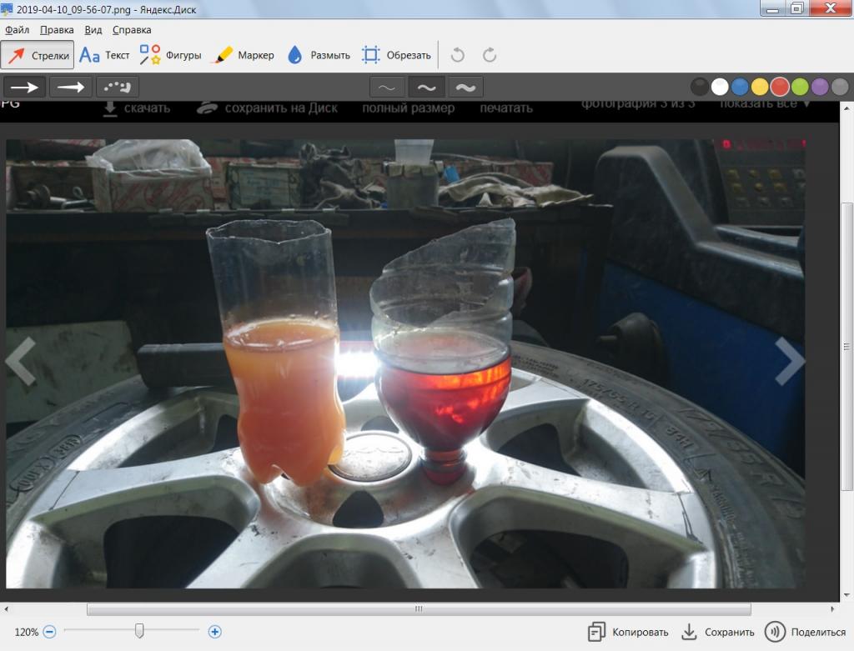
Task: Click the Поделиться button
Action: (806, 632)
